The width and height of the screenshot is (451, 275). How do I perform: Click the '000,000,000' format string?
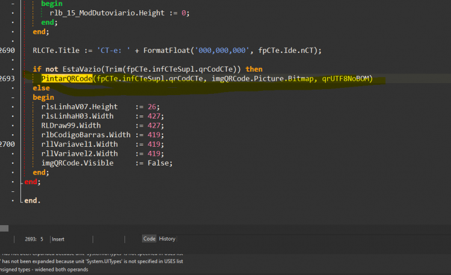coord(222,51)
